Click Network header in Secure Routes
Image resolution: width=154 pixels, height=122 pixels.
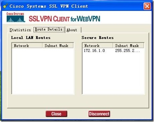pyautogui.click(x=98, y=45)
